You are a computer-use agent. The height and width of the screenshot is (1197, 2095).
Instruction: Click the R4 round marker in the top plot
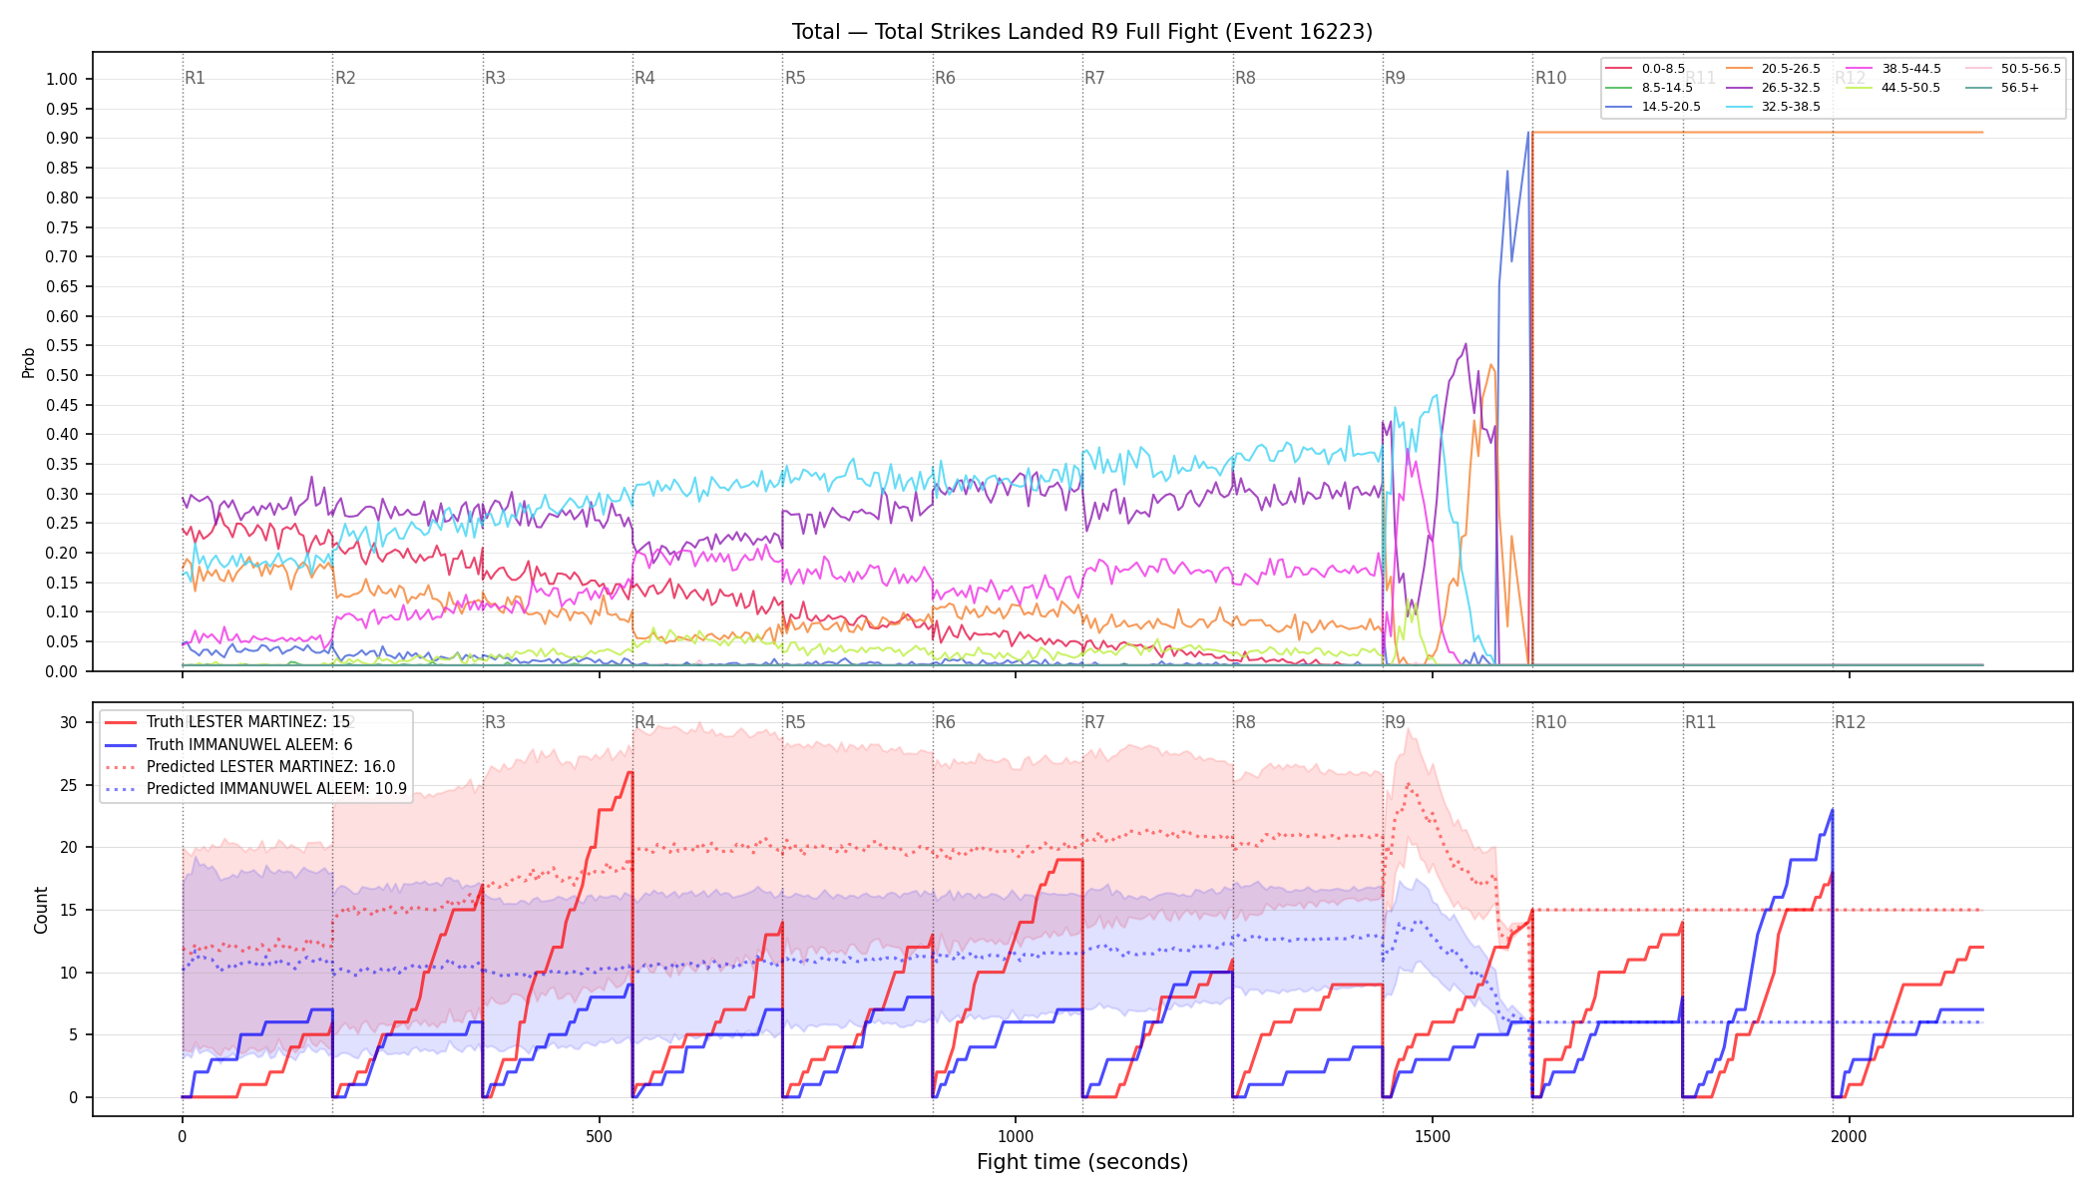click(x=644, y=78)
